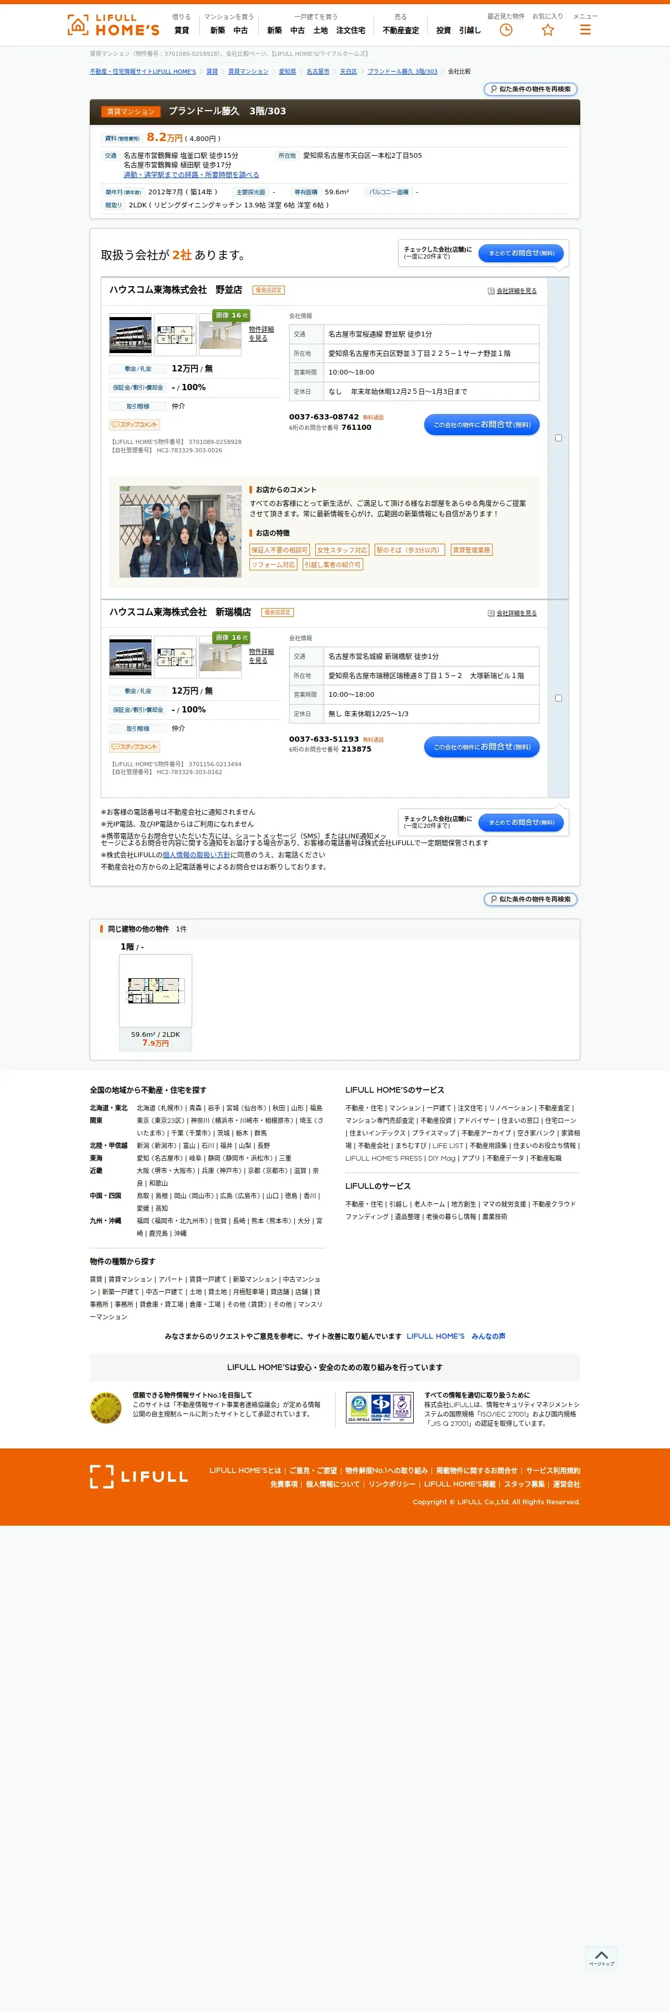Open 個人情報について in the orange footer
Image resolution: width=670 pixels, height=2012 pixels.
333,1484
